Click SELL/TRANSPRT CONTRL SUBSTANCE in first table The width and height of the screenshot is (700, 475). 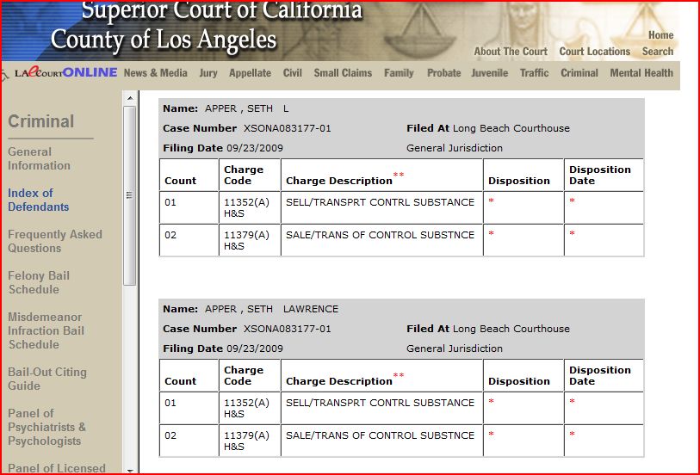(380, 202)
